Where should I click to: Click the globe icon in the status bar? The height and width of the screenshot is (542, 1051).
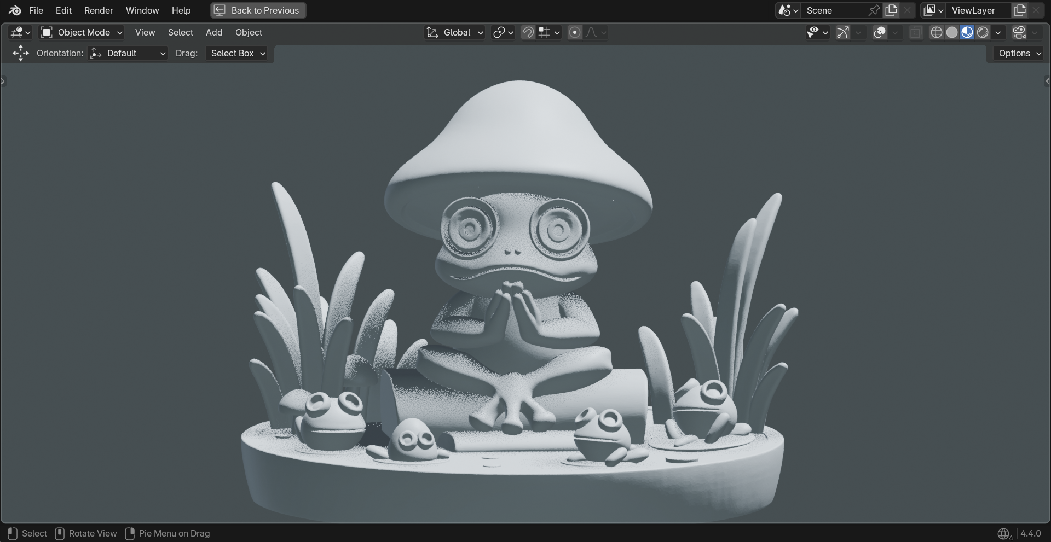[1004, 533]
